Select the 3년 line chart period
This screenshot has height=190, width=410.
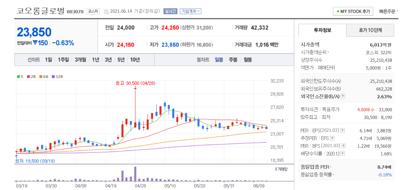[108, 60]
